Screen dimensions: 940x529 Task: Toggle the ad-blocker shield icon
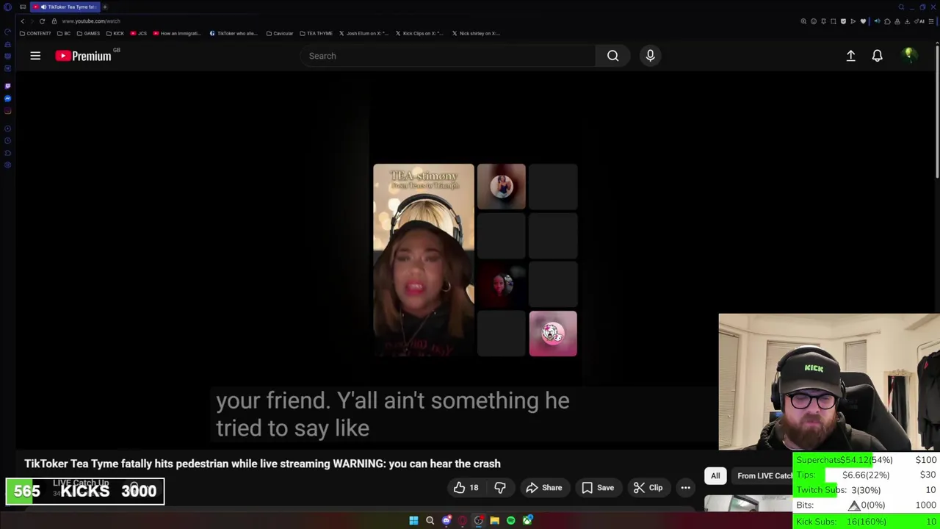point(843,21)
